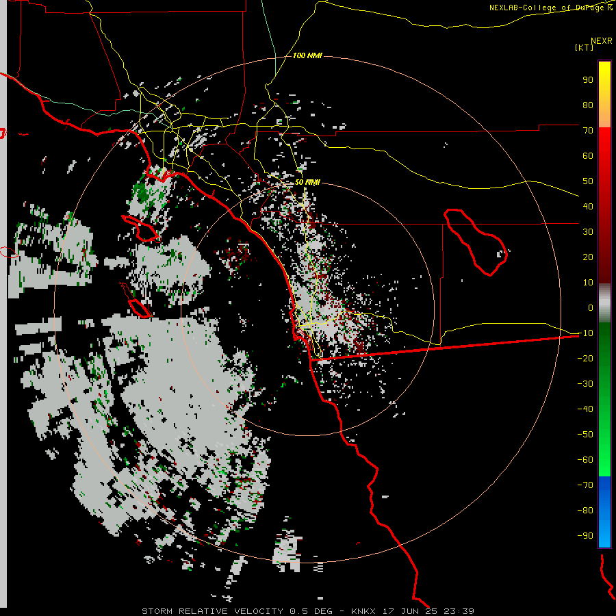616x616 pixels.
Task: Click the Salton Sea outline on the map
Action: 476,242
